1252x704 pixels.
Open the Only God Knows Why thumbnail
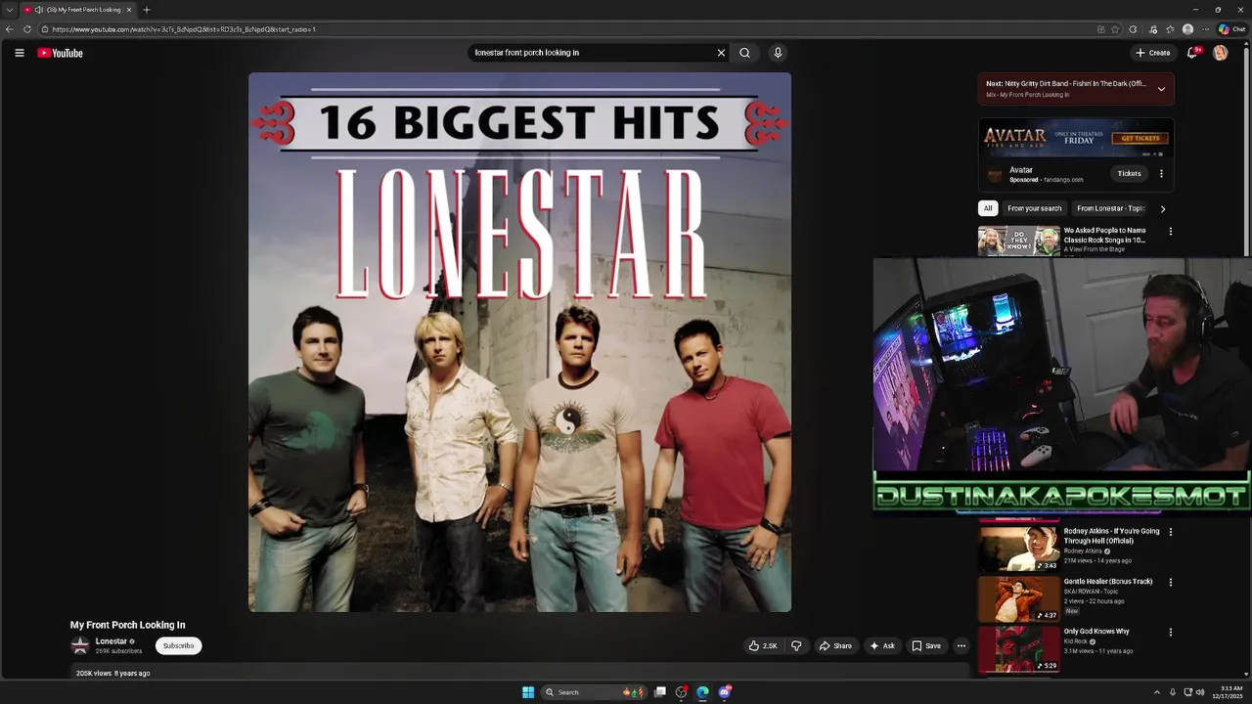[x=1018, y=648]
